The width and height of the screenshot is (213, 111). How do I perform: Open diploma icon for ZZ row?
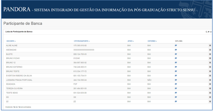176,102
